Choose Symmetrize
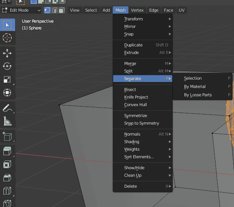Image resolution: width=234 pixels, height=207 pixels. [x=143, y=116]
